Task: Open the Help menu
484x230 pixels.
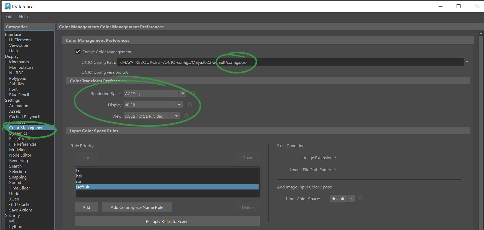Action: (23, 16)
